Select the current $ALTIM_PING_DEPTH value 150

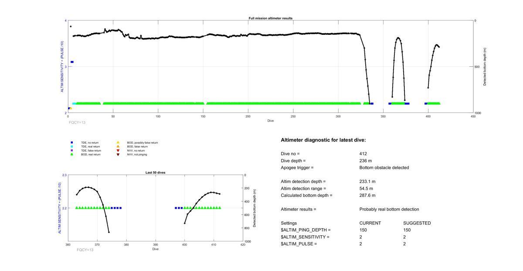point(363,230)
